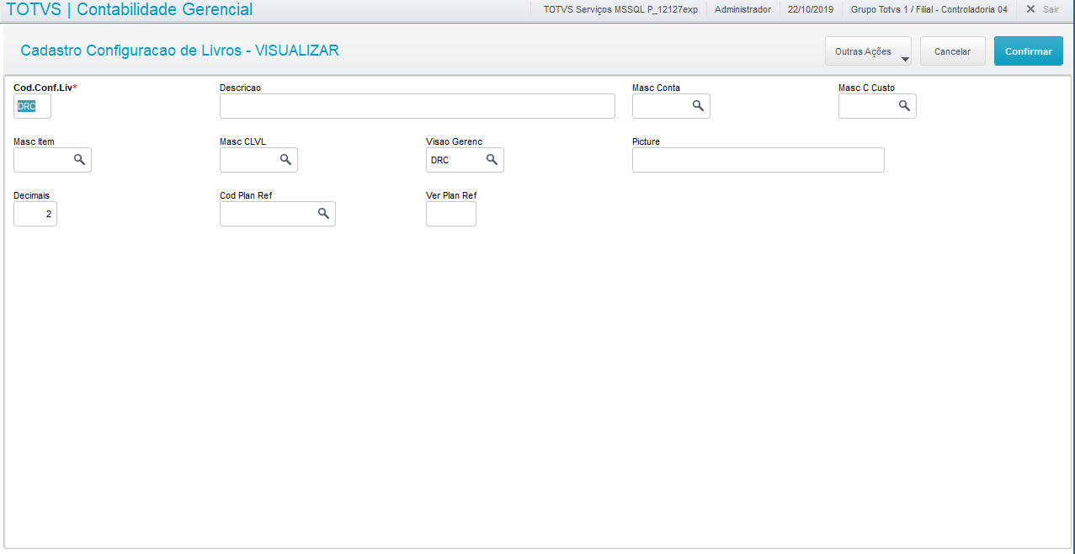Click the Decimais field with value 2
1075x554 pixels.
tap(35, 214)
